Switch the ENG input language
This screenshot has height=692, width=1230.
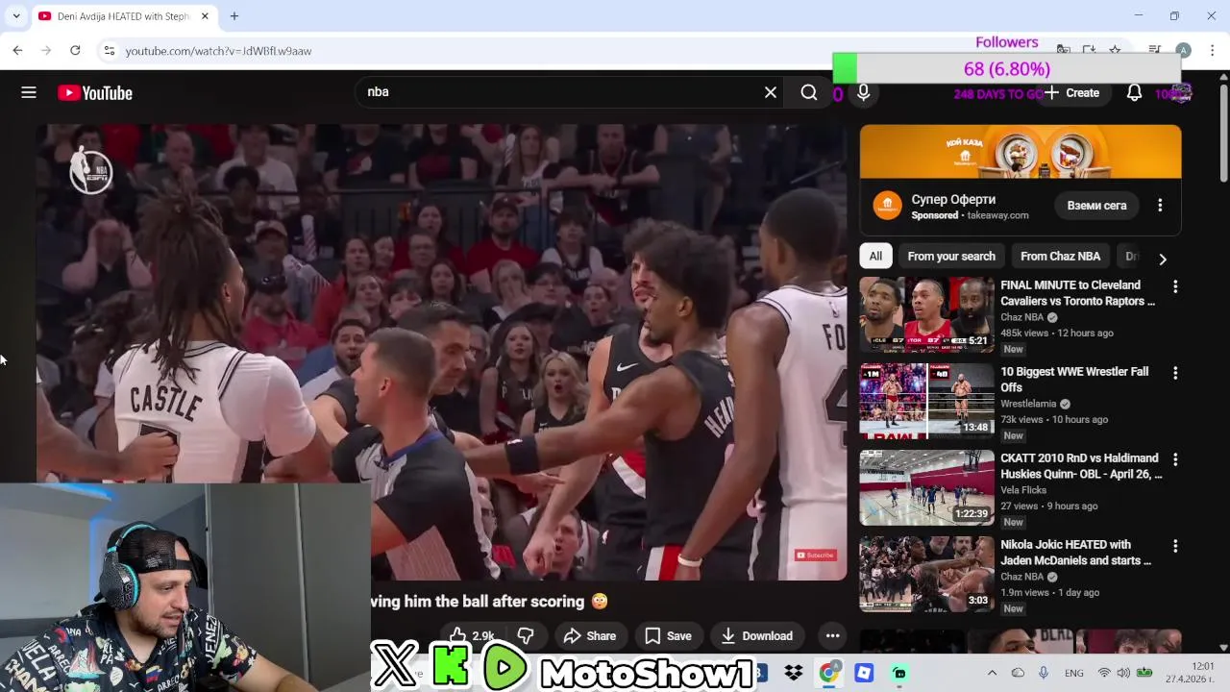pyautogui.click(x=1074, y=673)
